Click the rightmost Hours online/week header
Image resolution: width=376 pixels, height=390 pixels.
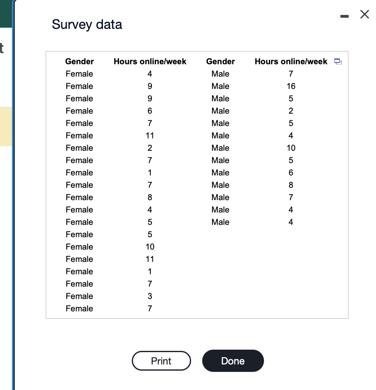click(291, 61)
